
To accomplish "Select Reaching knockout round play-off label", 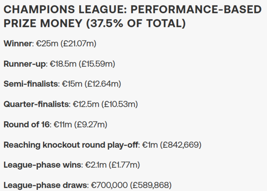I will pyautogui.click(x=71, y=145).
